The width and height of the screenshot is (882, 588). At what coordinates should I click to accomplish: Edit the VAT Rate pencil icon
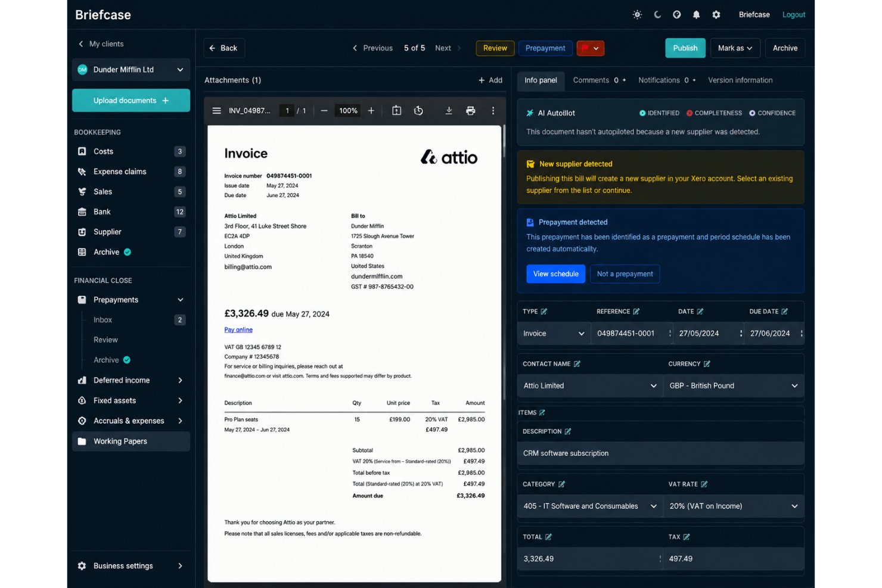704,484
